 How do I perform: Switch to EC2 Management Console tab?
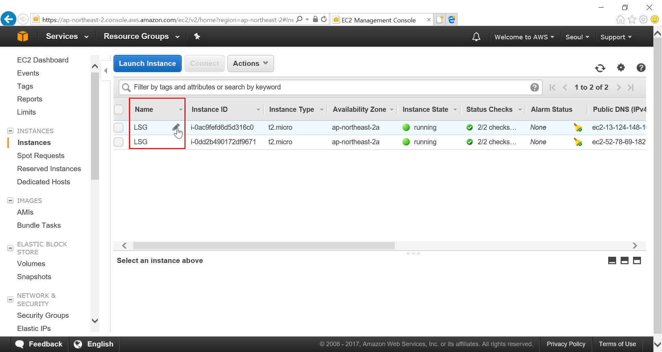(379, 20)
